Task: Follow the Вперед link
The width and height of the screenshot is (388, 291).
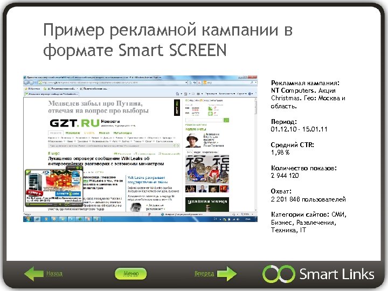Action: coord(204,273)
